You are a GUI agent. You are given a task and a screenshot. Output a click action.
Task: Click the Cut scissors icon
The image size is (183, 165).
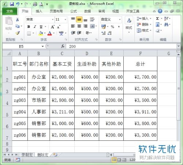(x=17, y=19)
